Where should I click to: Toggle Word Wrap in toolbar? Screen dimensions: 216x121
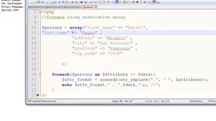coord(109,2)
